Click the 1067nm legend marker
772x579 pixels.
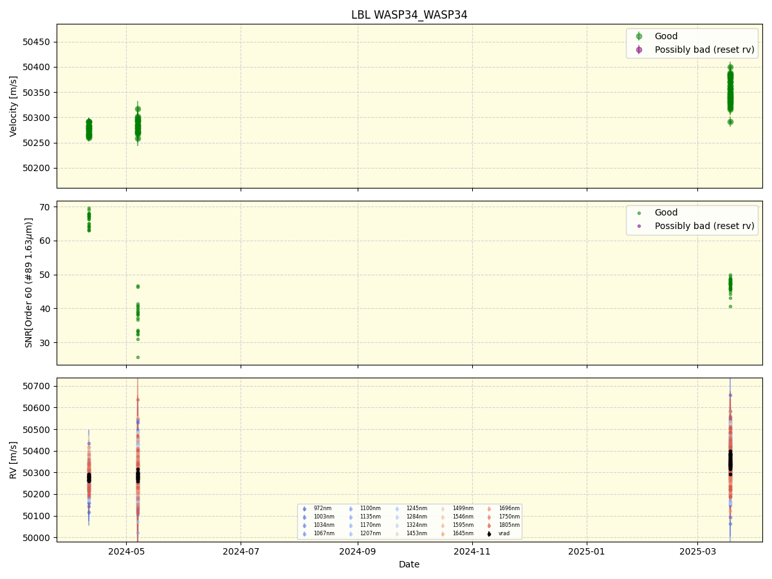304,533
